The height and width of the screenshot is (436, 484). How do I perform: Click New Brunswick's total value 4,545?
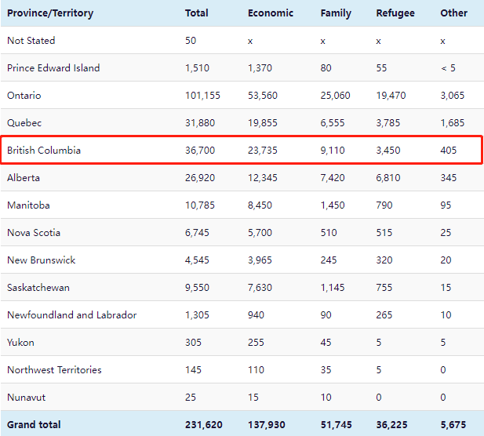197,260
